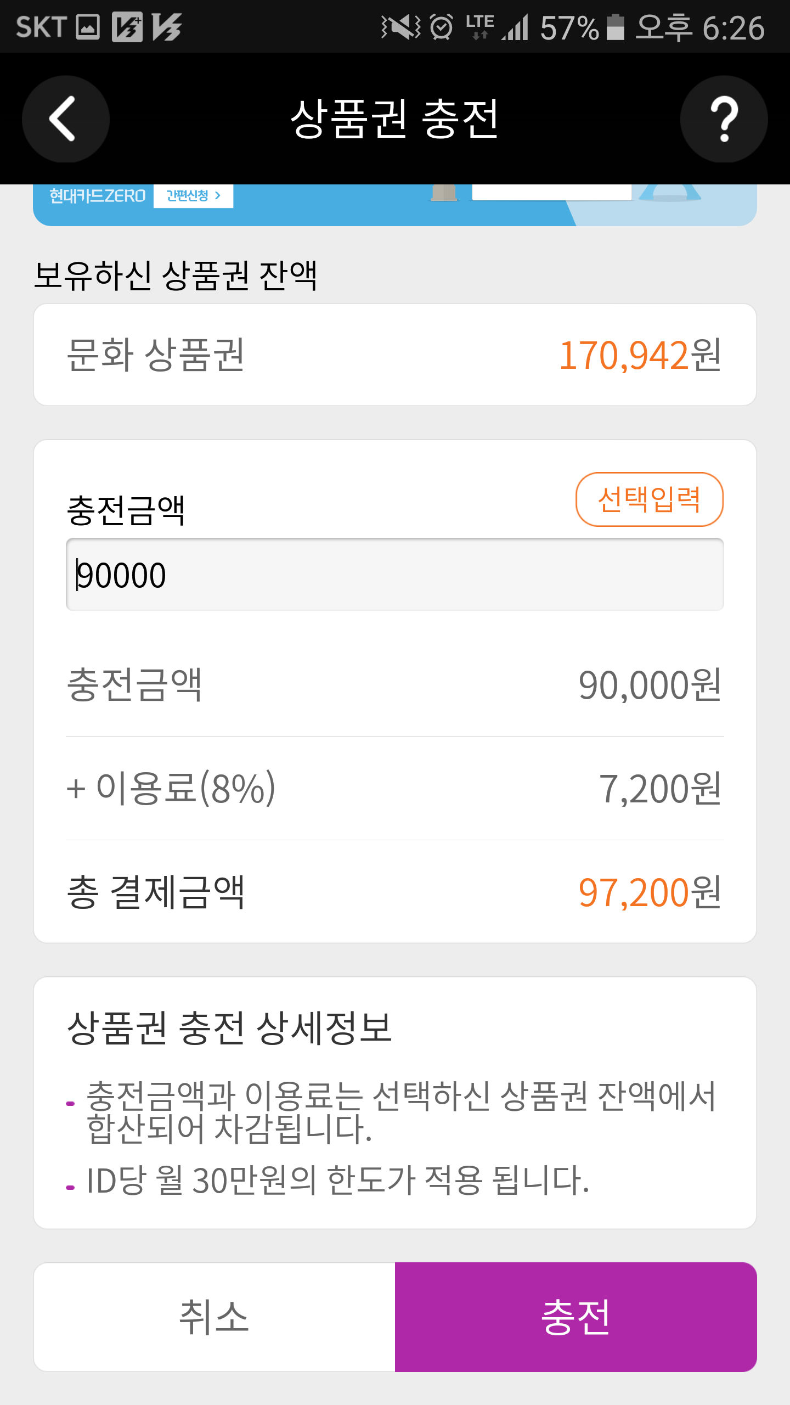The height and width of the screenshot is (1405, 790).
Task: Tap the 상품권 충전 page title
Action: click(x=394, y=119)
